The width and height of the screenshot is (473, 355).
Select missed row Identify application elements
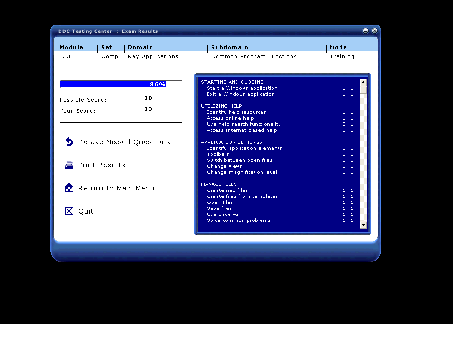click(x=277, y=148)
